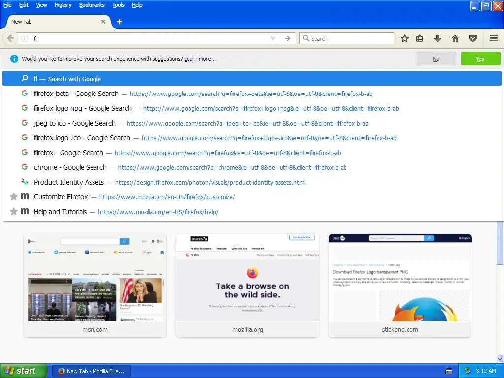Accept search suggestions with Yes
This screenshot has width=504, height=378.
[x=480, y=59]
